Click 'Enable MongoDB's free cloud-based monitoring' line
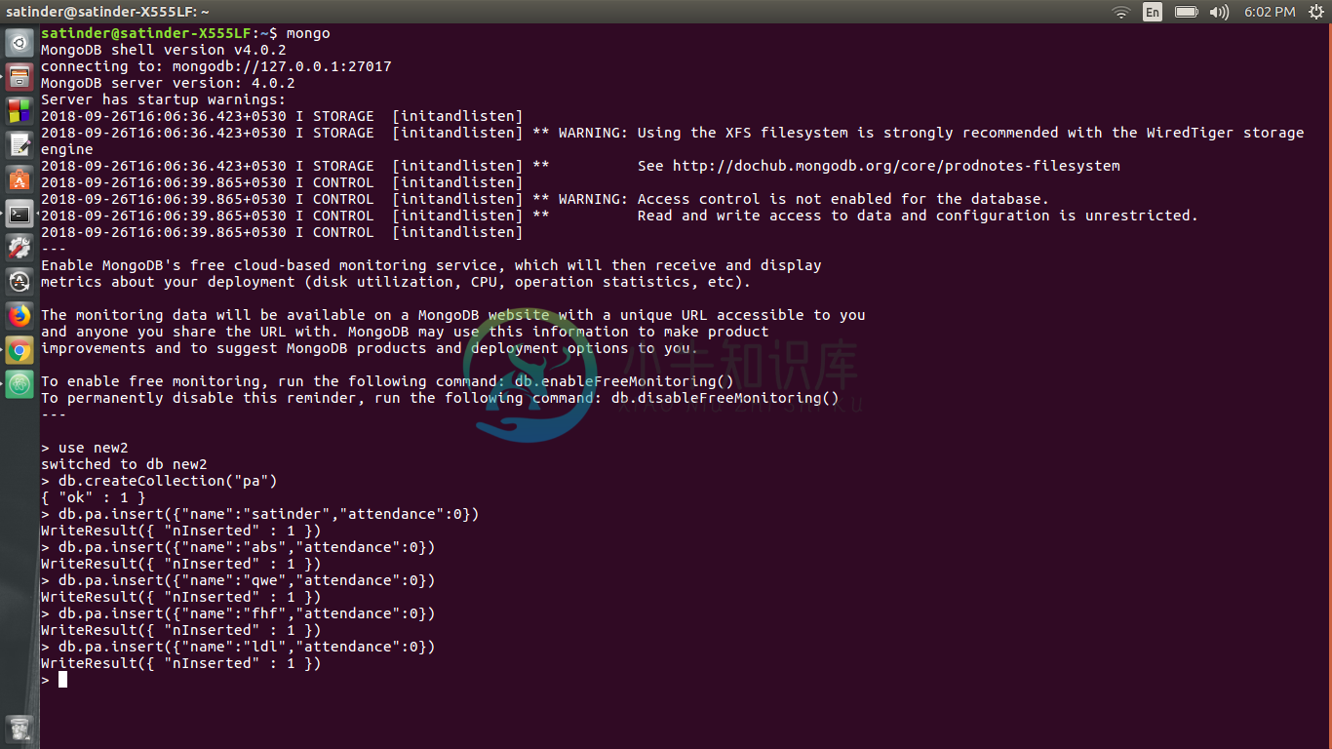This screenshot has height=749, width=1332. 431,265
